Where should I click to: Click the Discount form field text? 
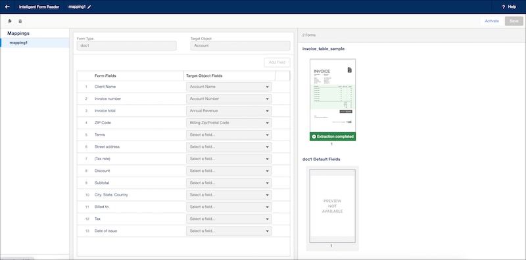tap(103, 171)
